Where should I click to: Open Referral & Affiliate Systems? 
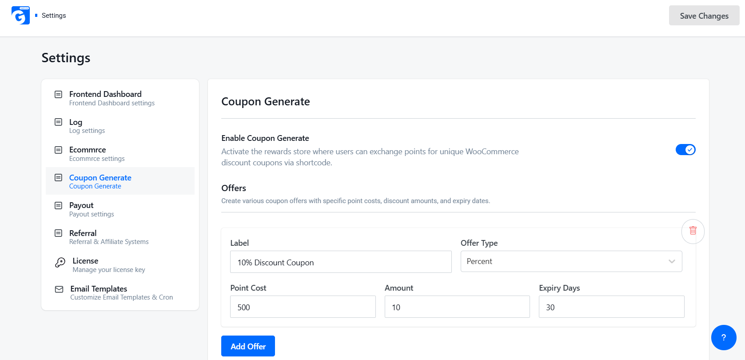click(120, 237)
